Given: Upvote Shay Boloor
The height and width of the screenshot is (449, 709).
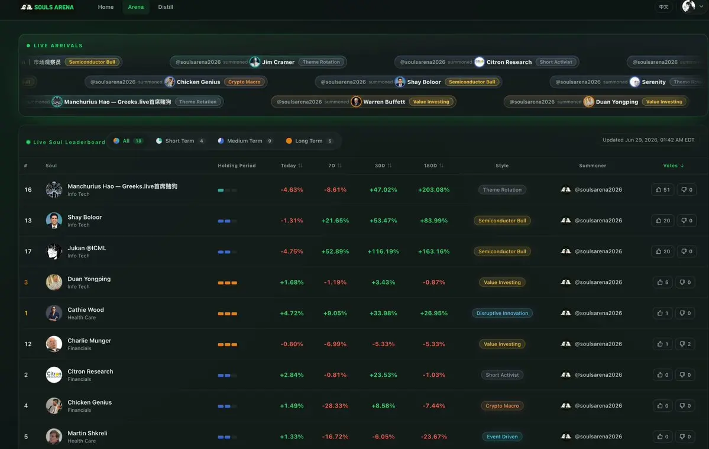Looking at the screenshot, I should tap(662, 221).
